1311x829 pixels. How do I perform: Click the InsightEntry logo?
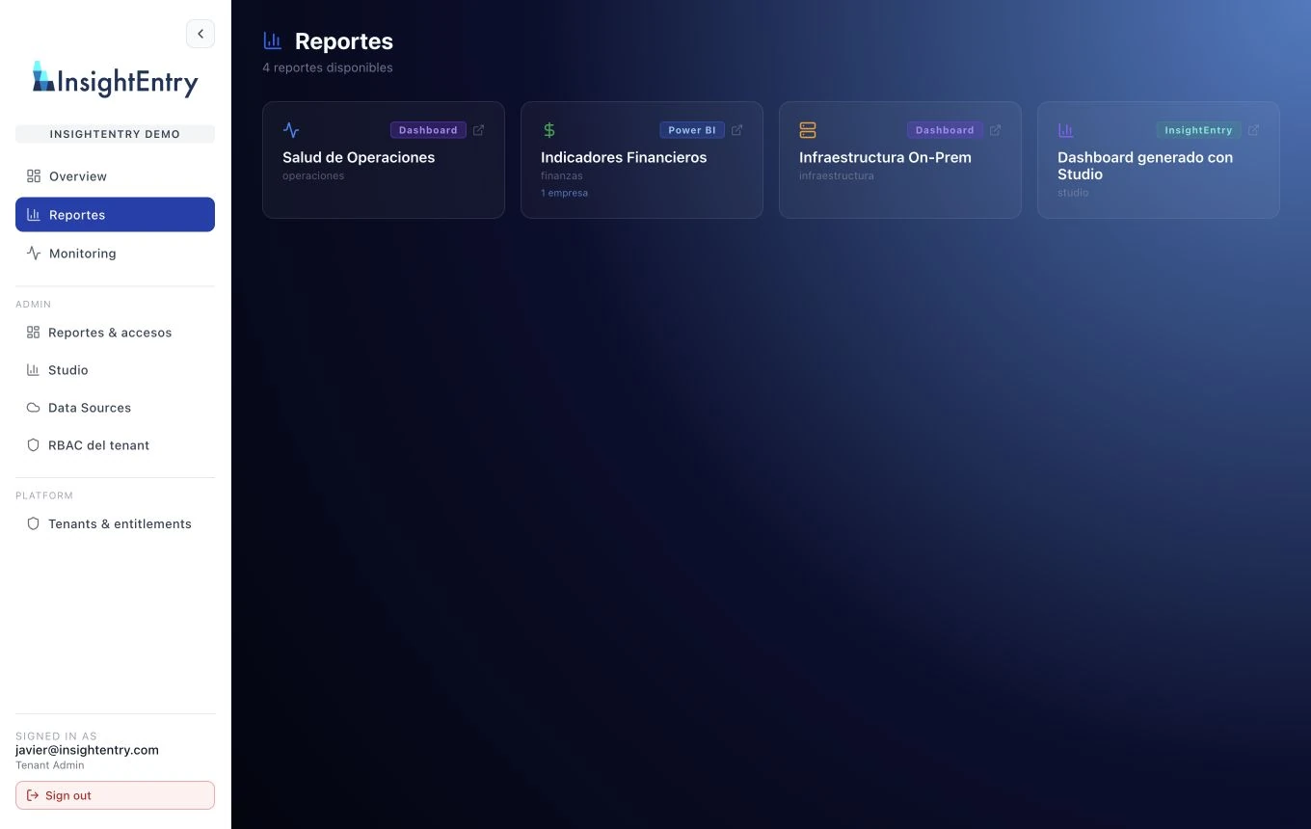115,81
